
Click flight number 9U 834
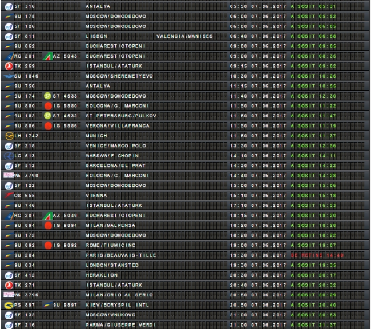[x=25, y=265]
